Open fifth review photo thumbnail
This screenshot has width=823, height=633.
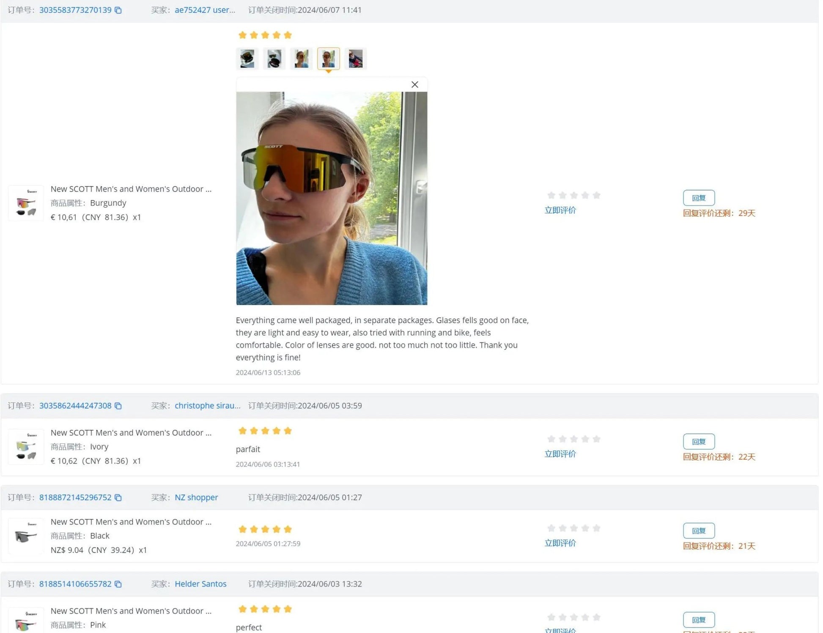click(x=356, y=59)
